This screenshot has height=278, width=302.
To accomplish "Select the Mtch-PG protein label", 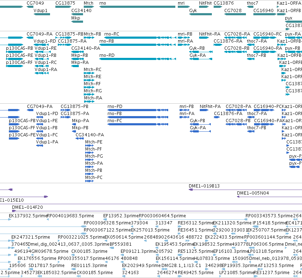I will point(94,156).
